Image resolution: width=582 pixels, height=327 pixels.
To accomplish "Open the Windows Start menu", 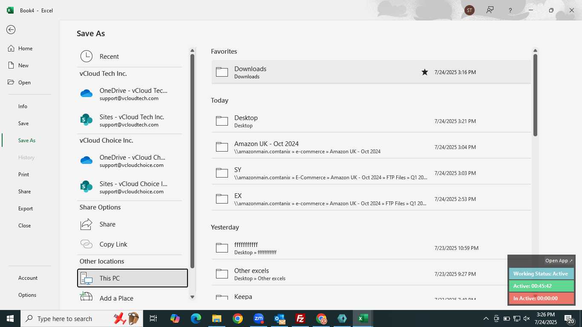I will click(10, 318).
